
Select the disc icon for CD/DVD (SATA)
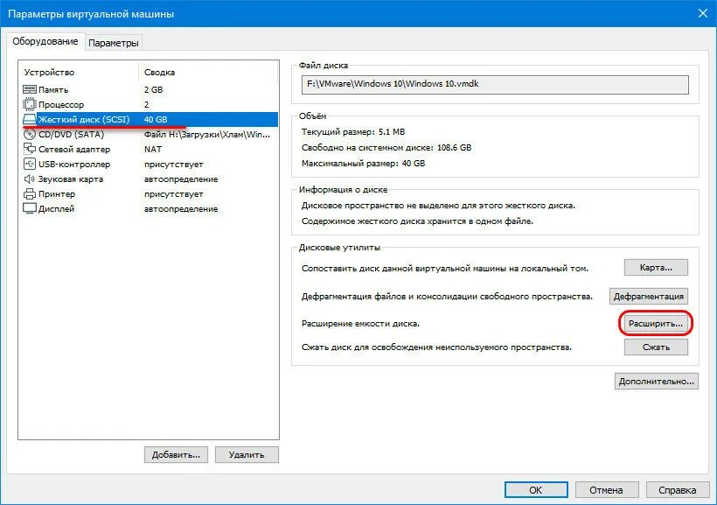[x=29, y=134]
